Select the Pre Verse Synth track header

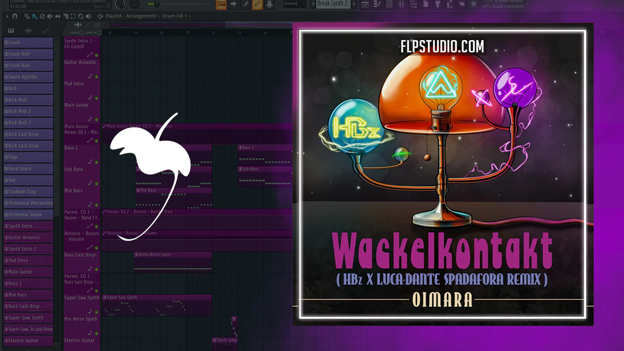coord(82,327)
